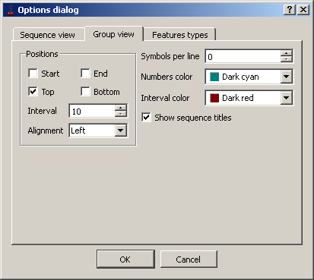Click the Symbols per line input field

pos(243,56)
